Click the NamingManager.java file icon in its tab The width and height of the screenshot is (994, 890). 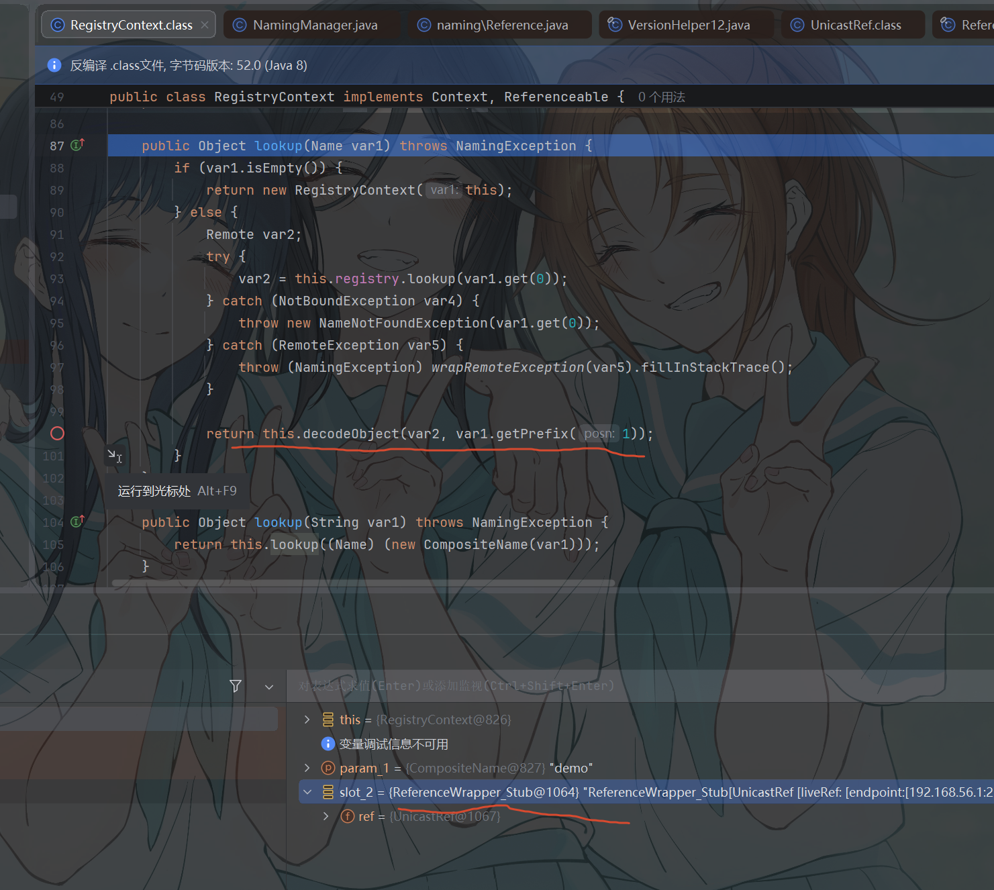coord(240,25)
